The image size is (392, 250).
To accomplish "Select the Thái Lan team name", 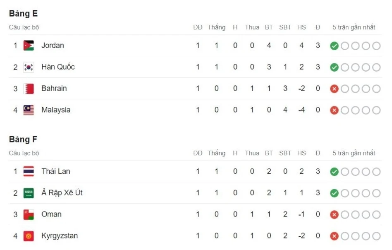I will point(55,171).
